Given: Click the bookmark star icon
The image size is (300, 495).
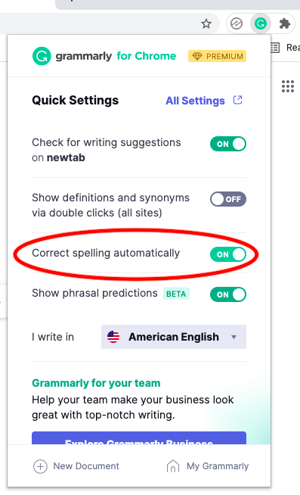Looking at the screenshot, I should click(206, 23).
